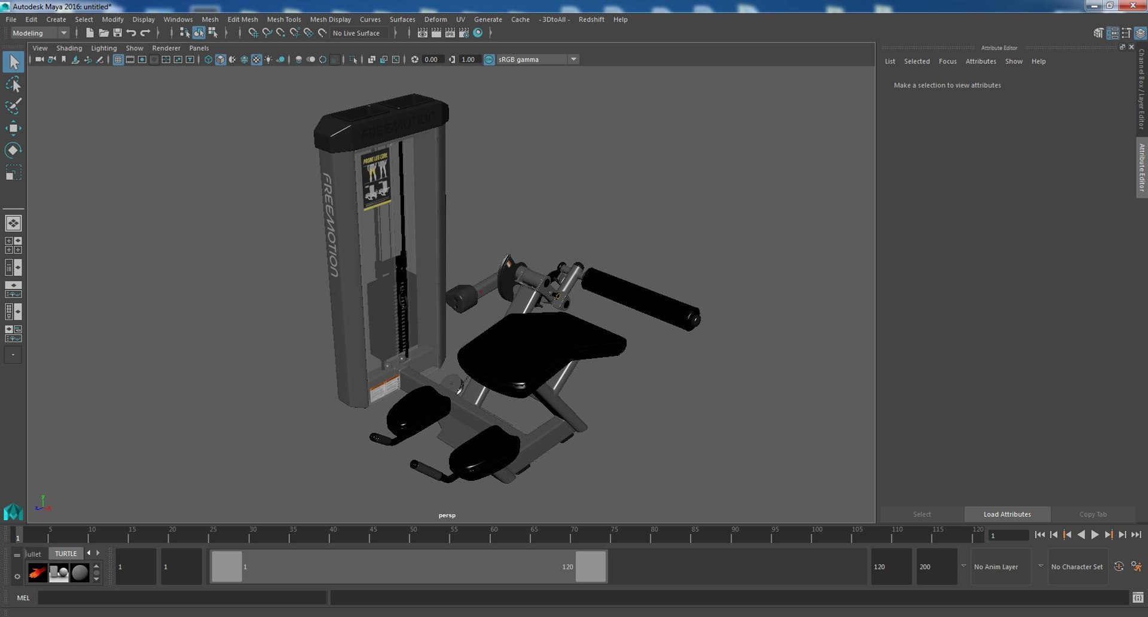The height and width of the screenshot is (617, 1148).
Task: Click the MEL command line input
Action: click(182, 597)
